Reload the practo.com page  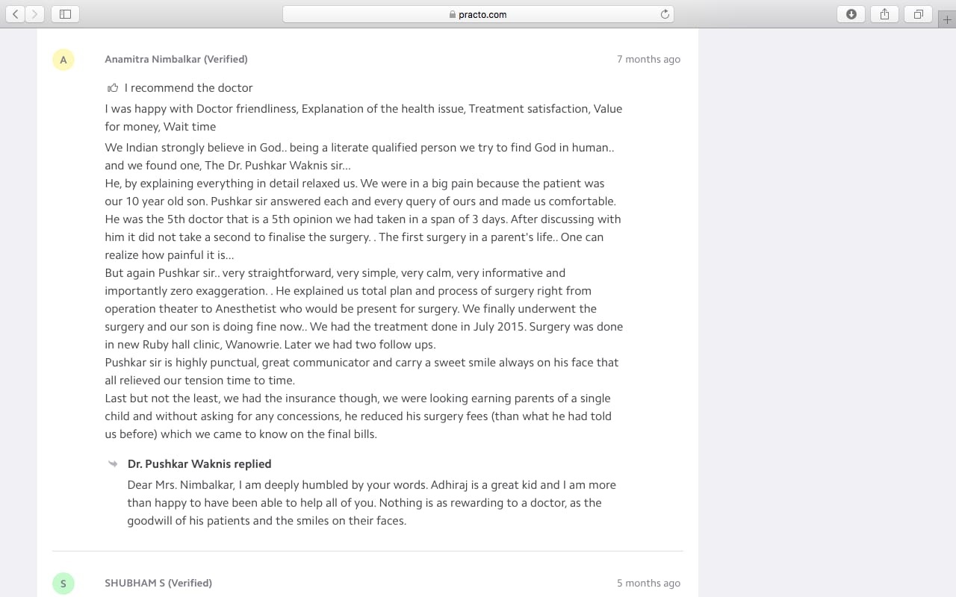(665, 14)
